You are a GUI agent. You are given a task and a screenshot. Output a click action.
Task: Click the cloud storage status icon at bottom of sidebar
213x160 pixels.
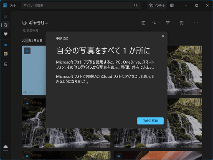click(5, 147)
